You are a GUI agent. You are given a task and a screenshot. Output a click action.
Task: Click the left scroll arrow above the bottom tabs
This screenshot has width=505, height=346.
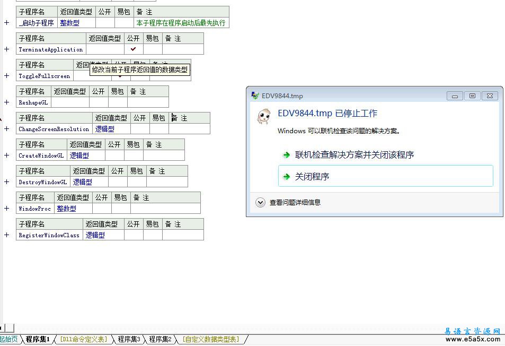(2, 328)
